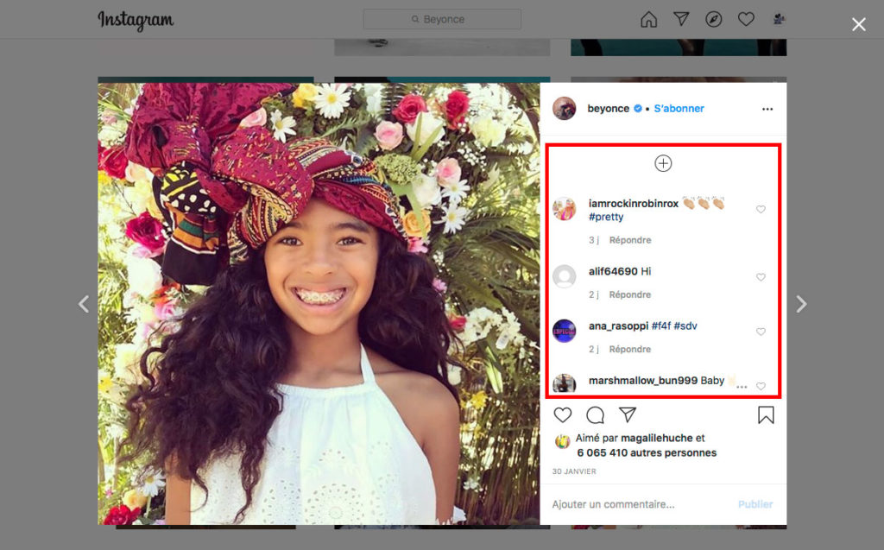Load more comments with plus icon
Screen dimensions: 884x550
coord(663,163)
